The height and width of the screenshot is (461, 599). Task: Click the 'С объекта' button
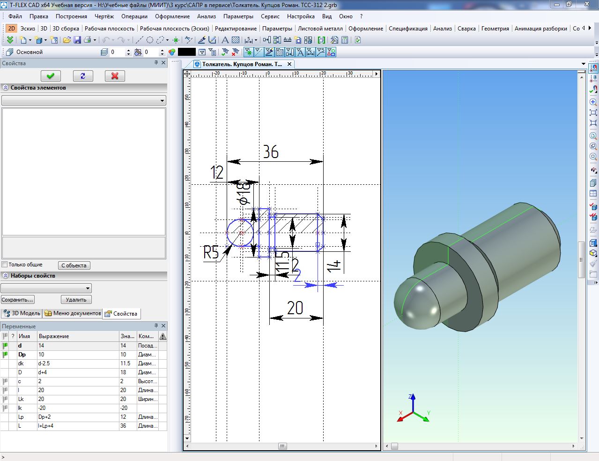point(74,265)
